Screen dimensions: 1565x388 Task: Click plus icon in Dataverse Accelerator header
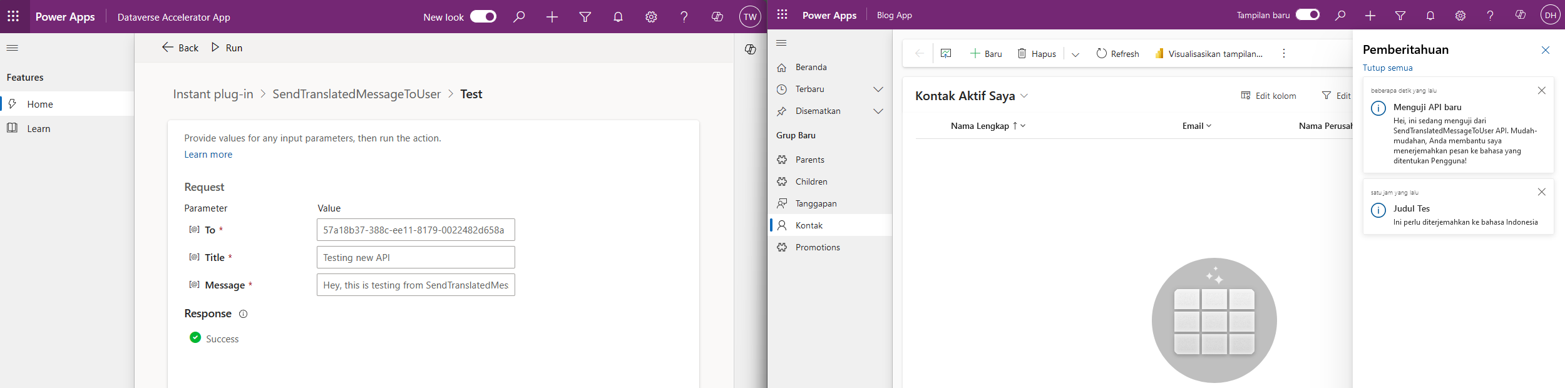tap(552, 17)
